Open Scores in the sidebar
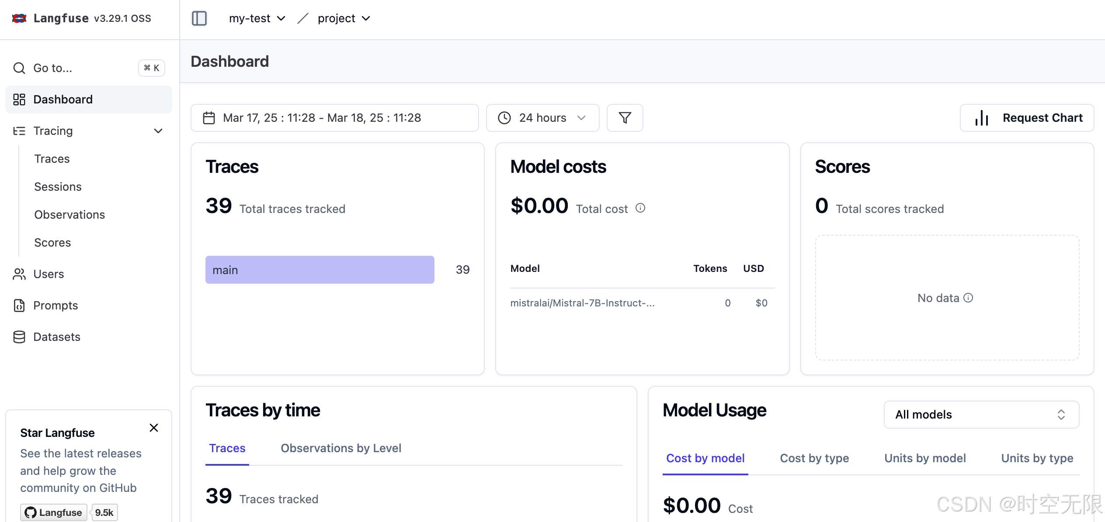1105x522 pixels. coord(52,243)
